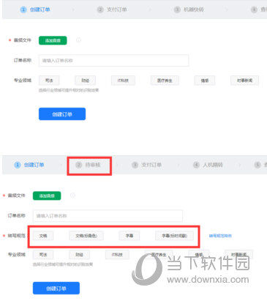This screenshot has height=301, width=267.
Task: Select 医疗养生 domain in the upper form
Action: click(165, 81)
